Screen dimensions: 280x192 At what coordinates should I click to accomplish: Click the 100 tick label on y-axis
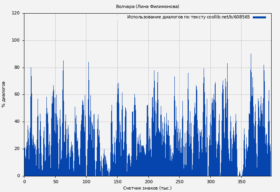pyautogui.click(x=16, y=40)
